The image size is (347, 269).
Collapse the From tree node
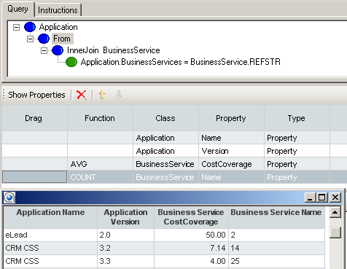click(x=30, y=39)
